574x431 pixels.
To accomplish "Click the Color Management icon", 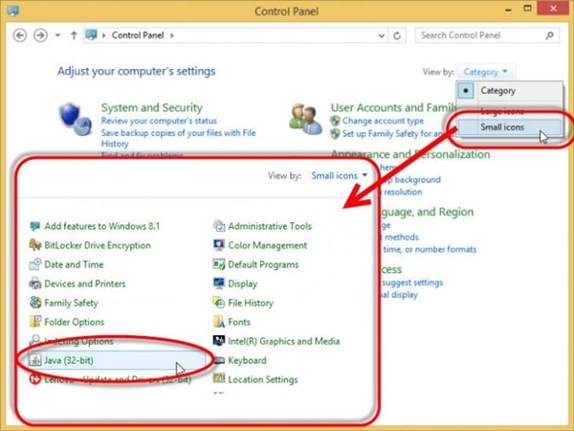I will point(219,245).
